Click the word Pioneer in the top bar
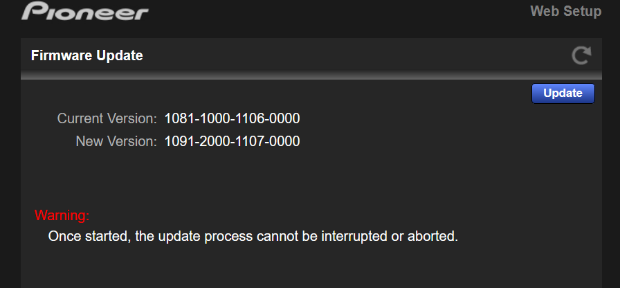The image size is (620, 288). (84, 12)
